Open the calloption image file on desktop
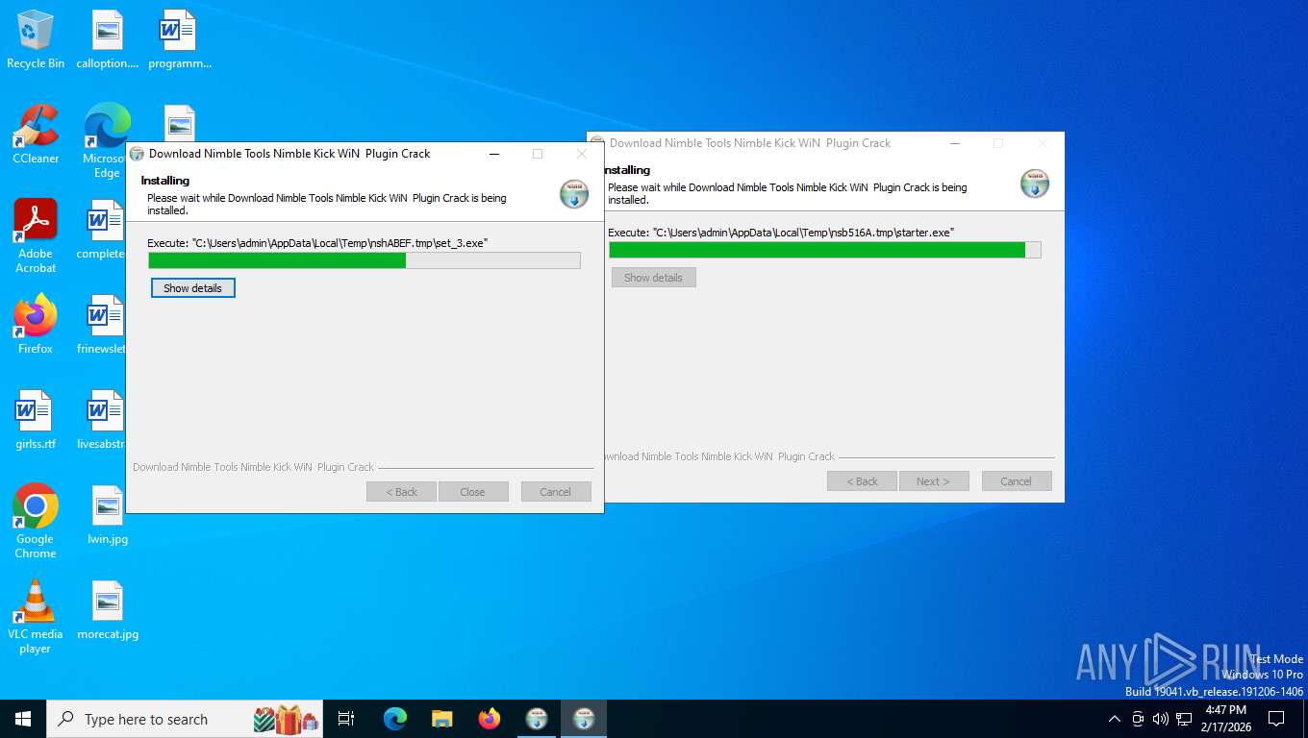1308x738 pixels. (108, 40)
